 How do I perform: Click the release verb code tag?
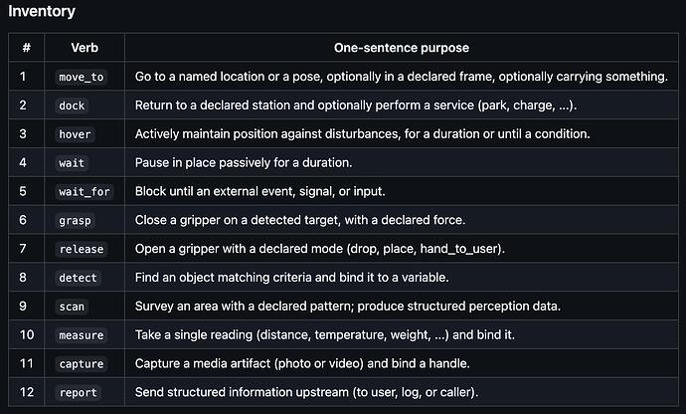[82, 249]
